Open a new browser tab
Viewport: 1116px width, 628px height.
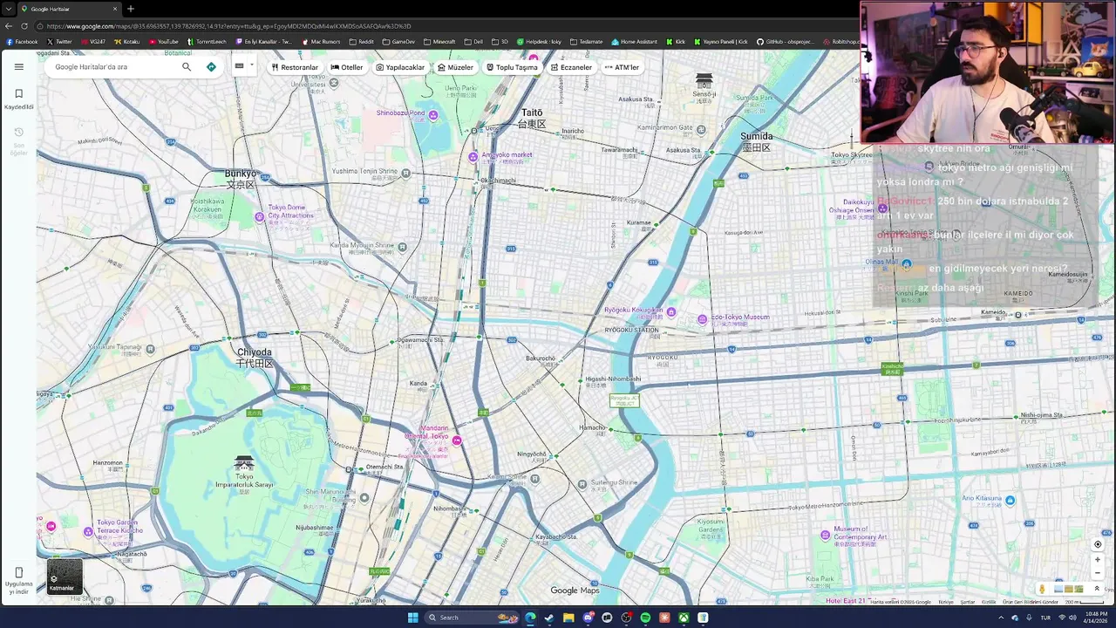click(131, 9)
